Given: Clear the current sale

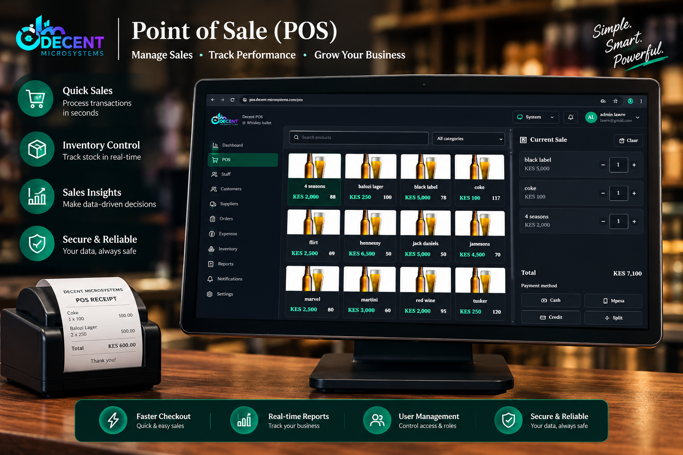Looking at the screenshot, I should [628, 141].
